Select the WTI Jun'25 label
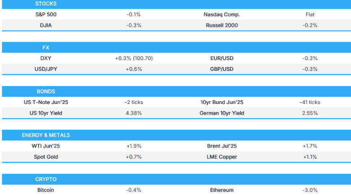351x195 pixels. pos(46,146)
